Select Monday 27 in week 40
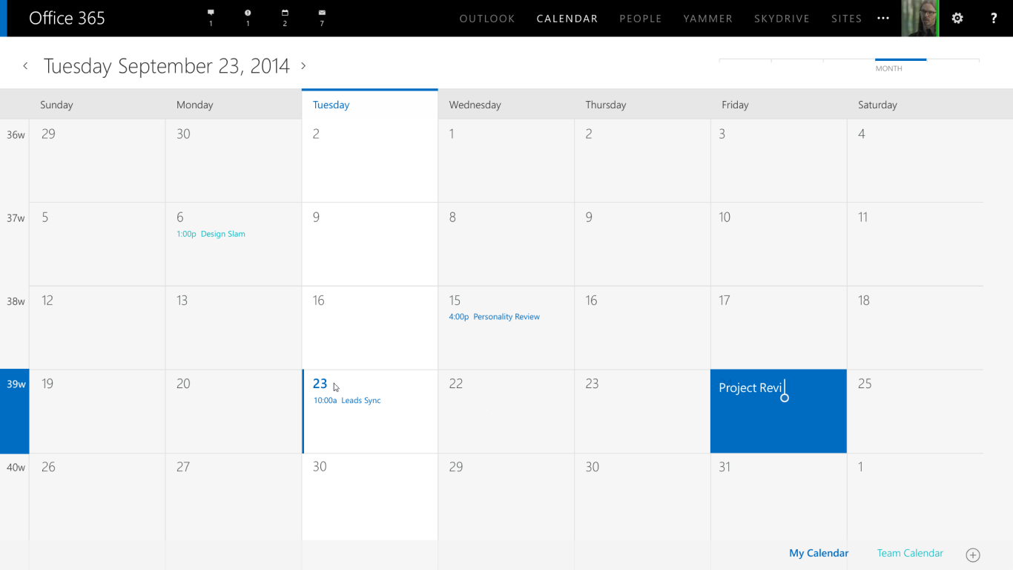1013x570 pixels. coord(234,497)
